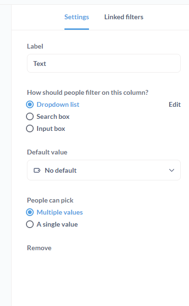Click the Remove filter button
The height and width of the screenshot is (306, 189).
(x=39, y=248)
